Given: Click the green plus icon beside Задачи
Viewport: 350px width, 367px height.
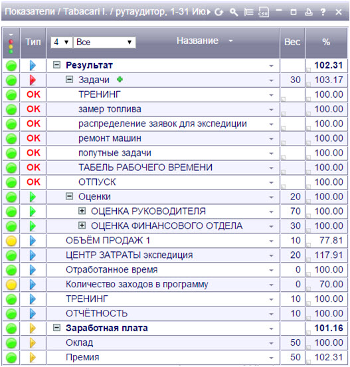Looking at the screenshot, I should click(x=120, y=79).
